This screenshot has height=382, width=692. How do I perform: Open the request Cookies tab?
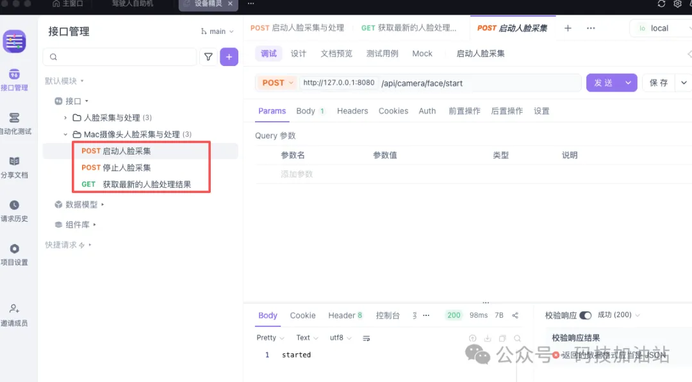(x=393, y=111)
